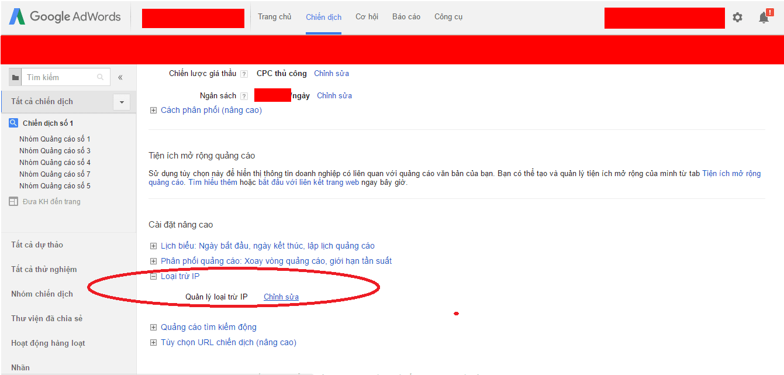Screen dimensions: 784x375
Task: Click the CPC thủ công value
Action: click(x=282, y=73)
